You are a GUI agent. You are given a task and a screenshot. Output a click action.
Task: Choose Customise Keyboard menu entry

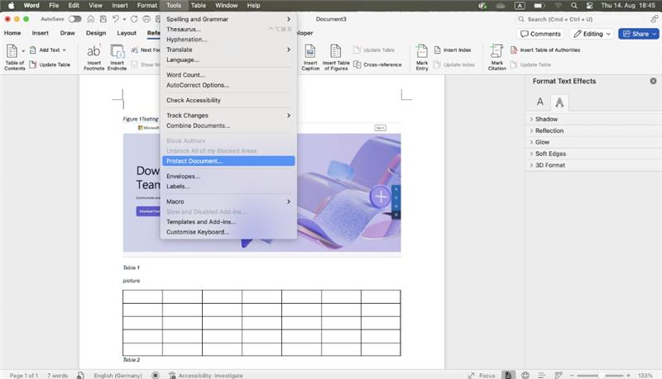(228, 232)
